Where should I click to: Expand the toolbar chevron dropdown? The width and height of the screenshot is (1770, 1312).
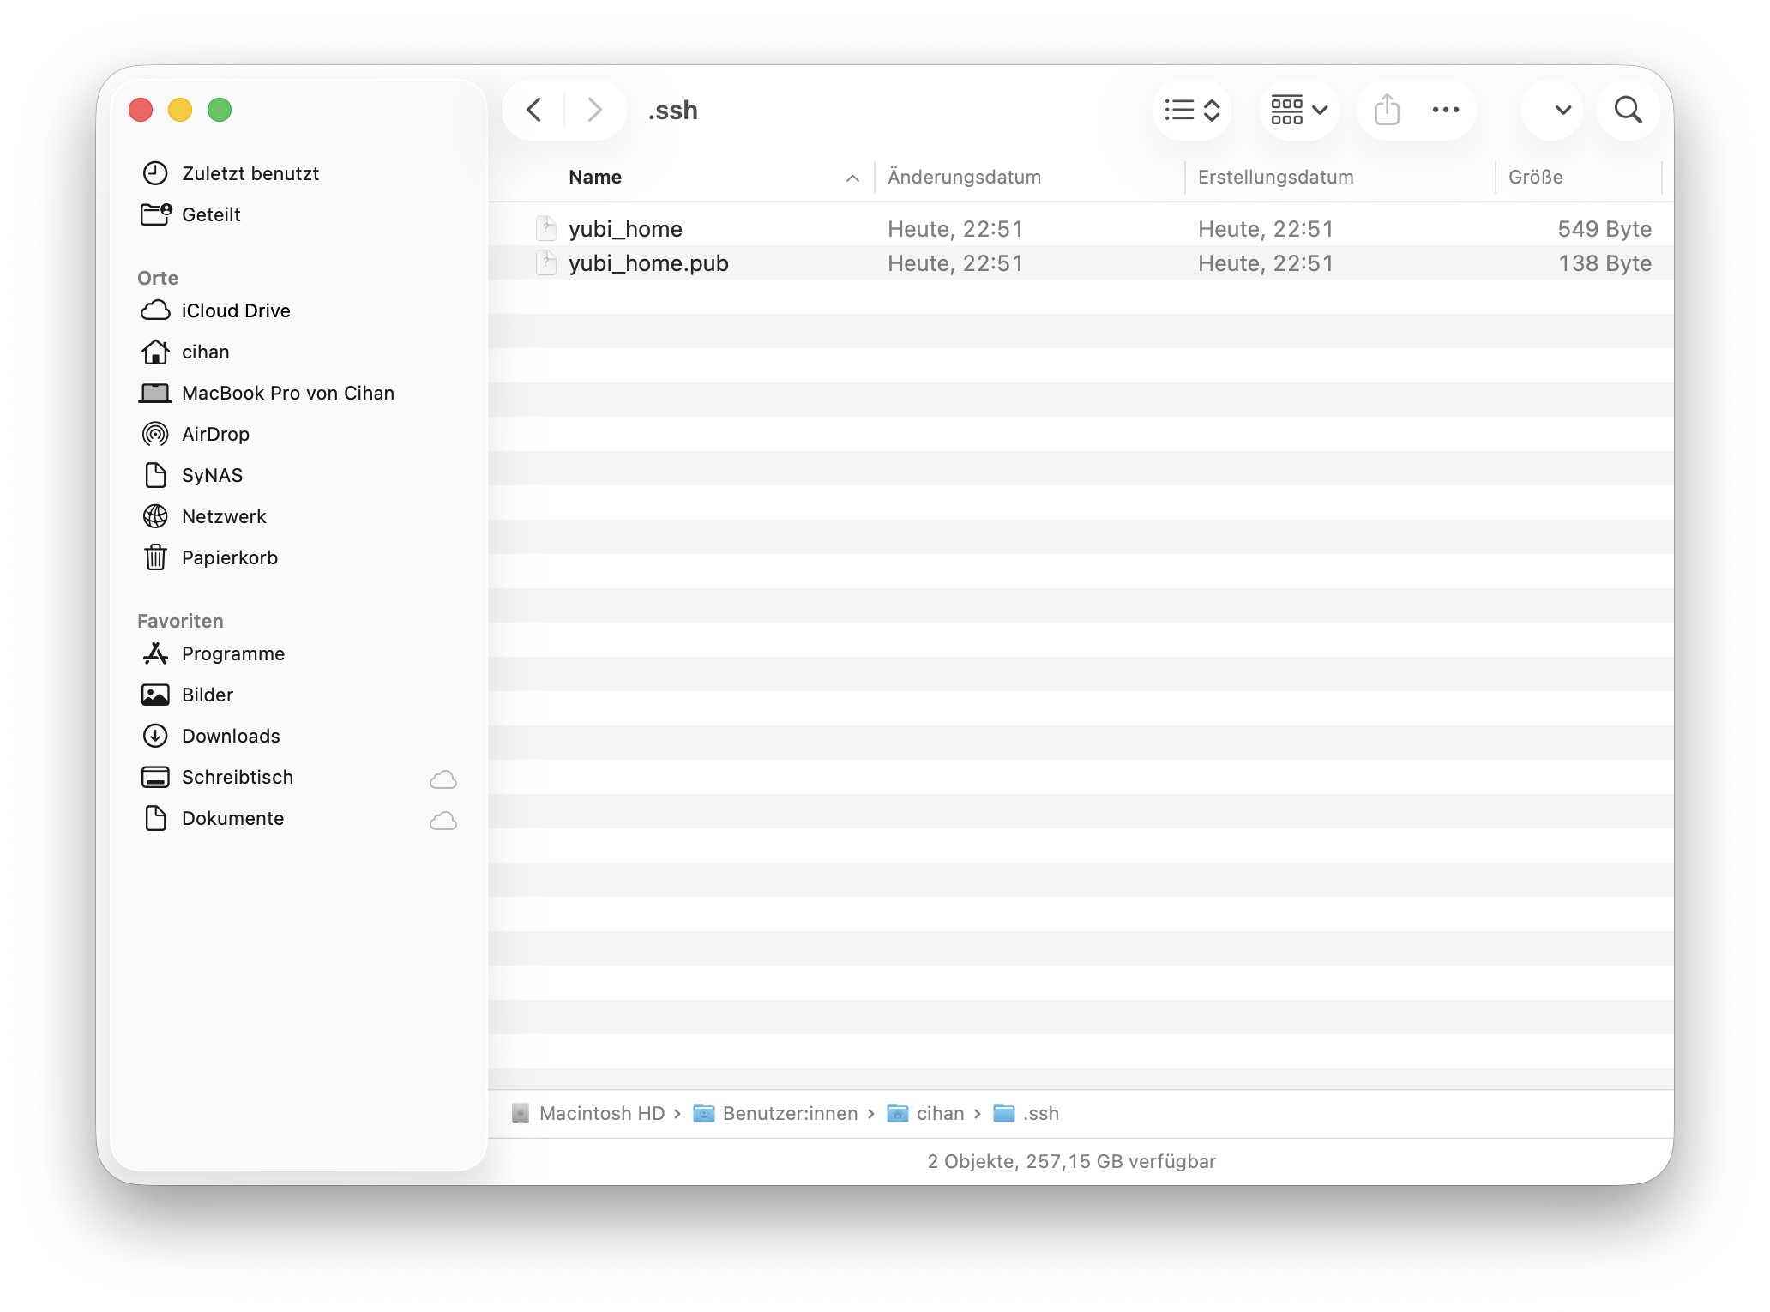(1562, 110)
